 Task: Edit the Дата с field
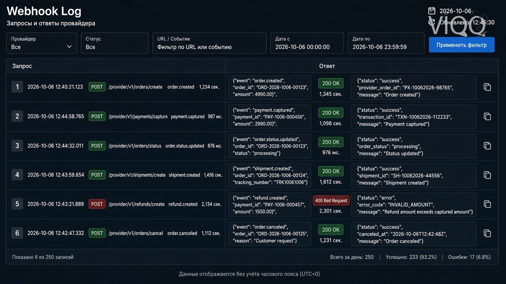307,43
